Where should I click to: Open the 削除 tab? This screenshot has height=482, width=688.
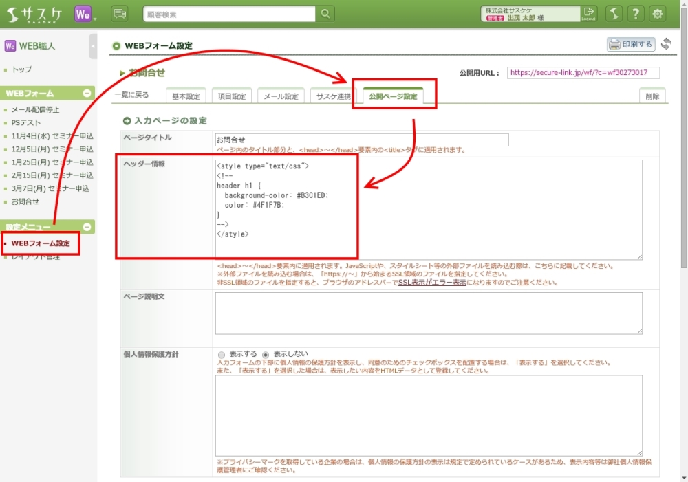pos(652,96)
